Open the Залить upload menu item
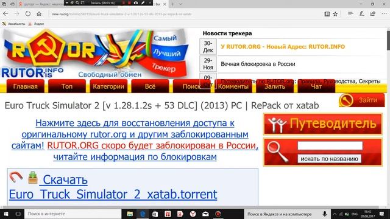Viewport: 390px width, 219px height. click(x=275, y=86)
